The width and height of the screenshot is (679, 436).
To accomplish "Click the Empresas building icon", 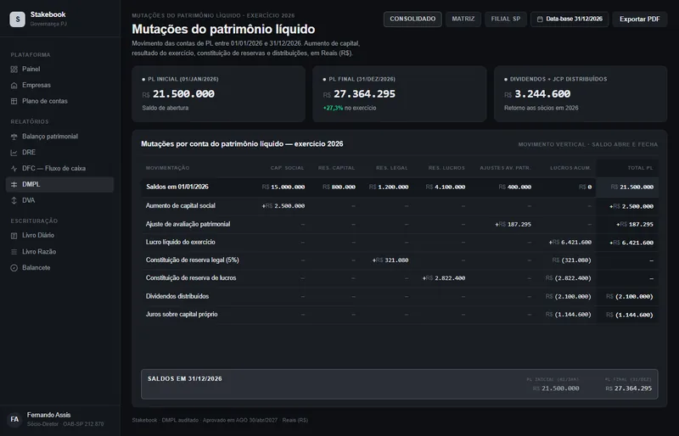I will (x=14, y=86).
